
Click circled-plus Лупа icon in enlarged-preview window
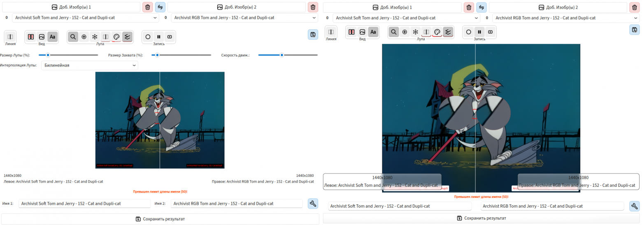tap(405, 32)
